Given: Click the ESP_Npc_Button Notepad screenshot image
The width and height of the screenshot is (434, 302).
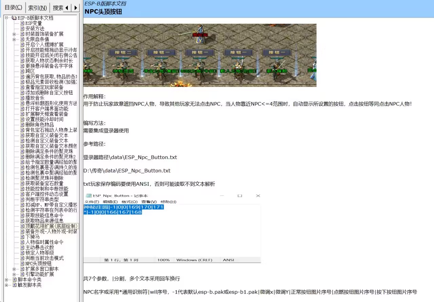Looking at the screenshot, I should [x=172, y=228].
